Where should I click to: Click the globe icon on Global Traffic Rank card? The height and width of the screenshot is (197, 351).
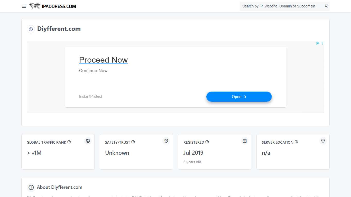(x=88, y=141)
